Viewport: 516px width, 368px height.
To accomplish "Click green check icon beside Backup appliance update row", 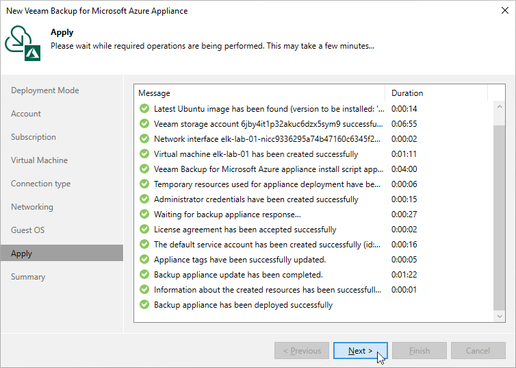I will [144, 274].
